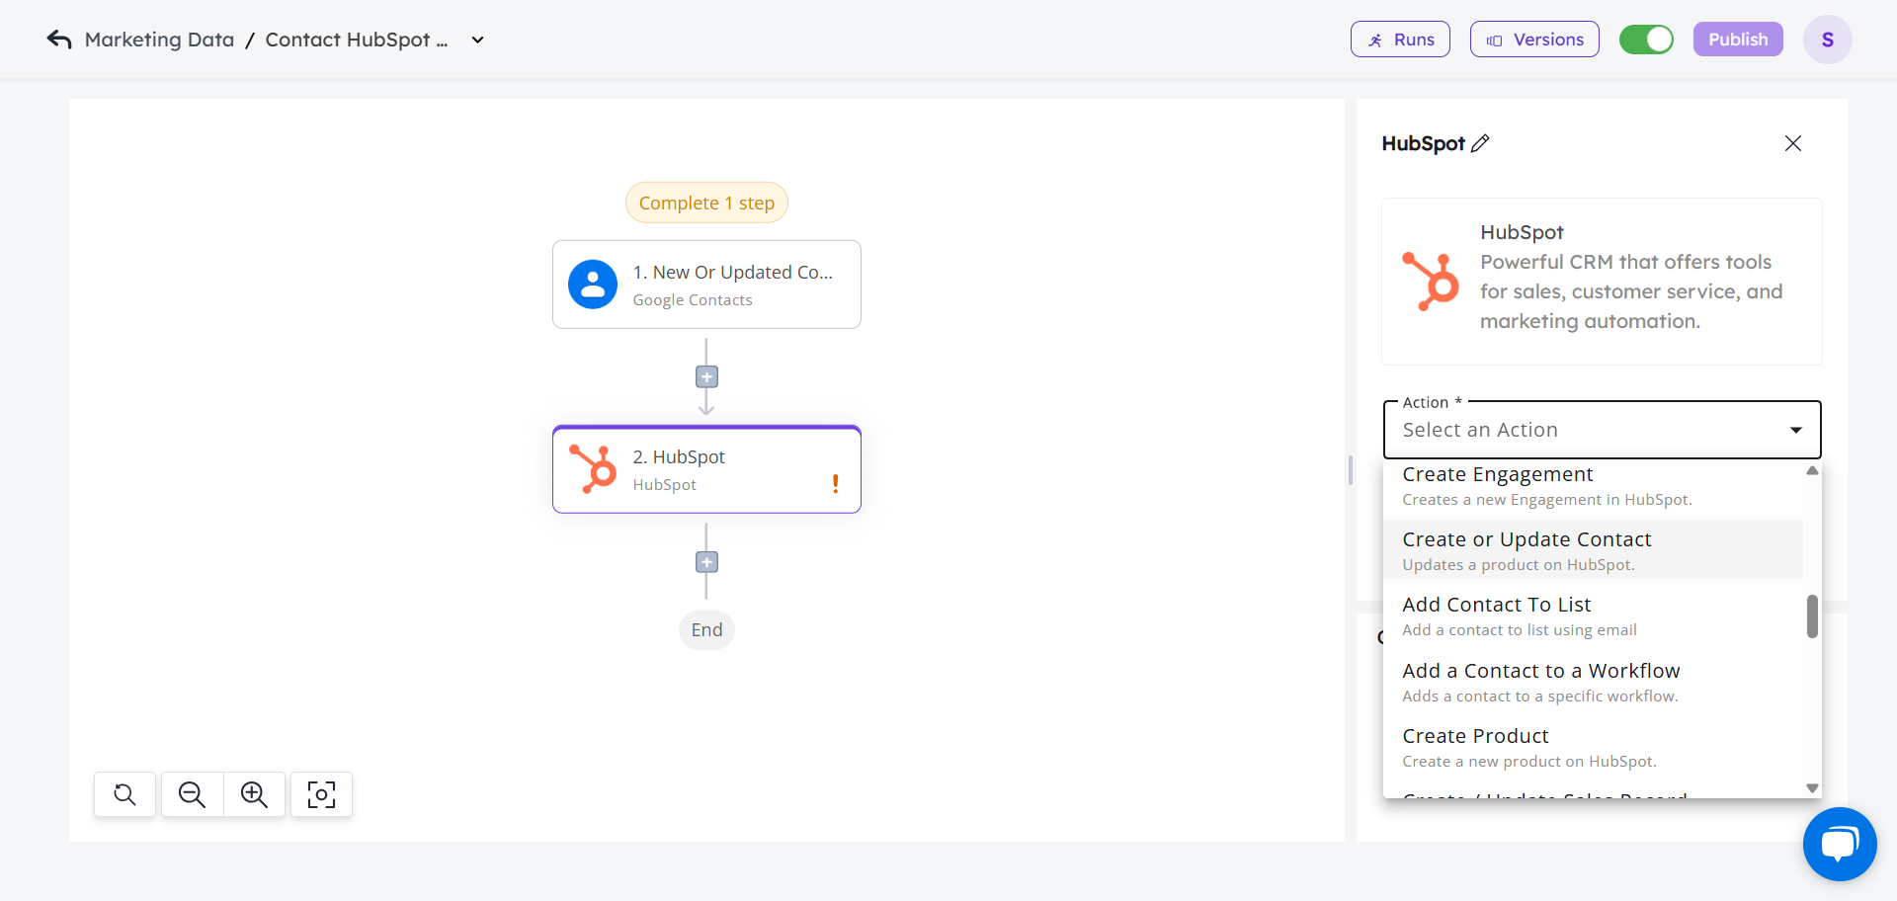Add a step after HubSpot action
1897x901 pixels.
pos(706,562)
